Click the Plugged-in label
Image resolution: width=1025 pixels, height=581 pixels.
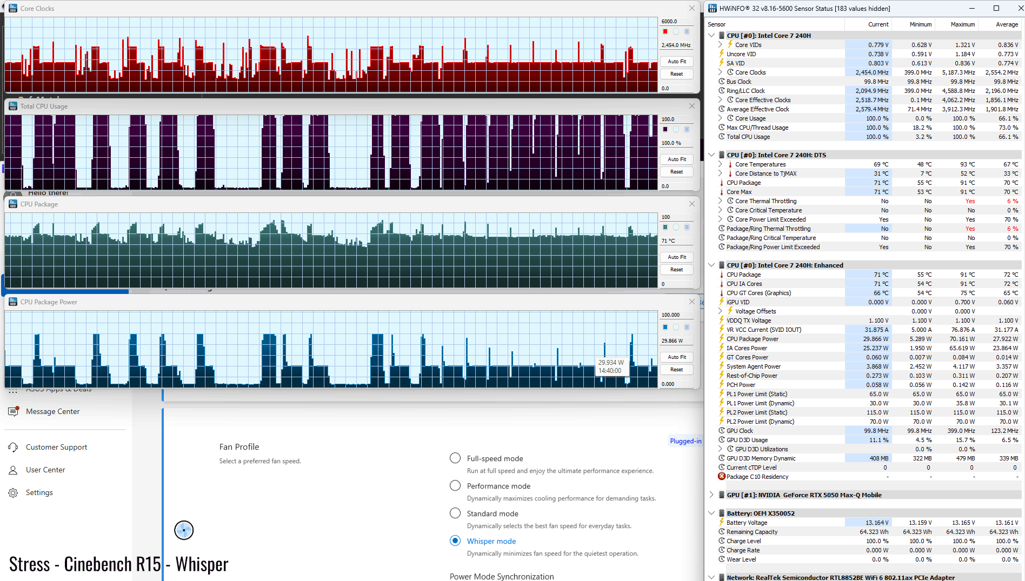click(685, 441)
